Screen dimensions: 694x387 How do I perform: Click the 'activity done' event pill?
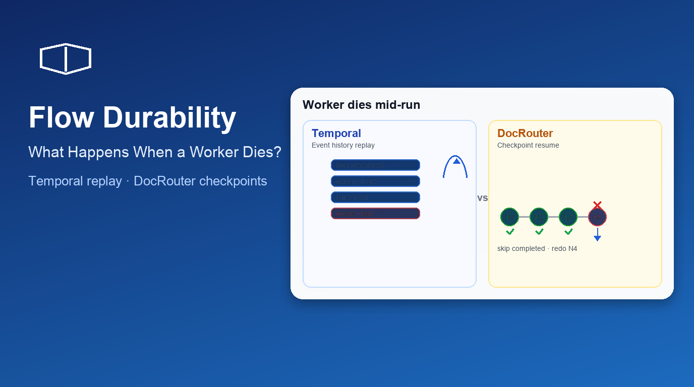tap(375, 181)
